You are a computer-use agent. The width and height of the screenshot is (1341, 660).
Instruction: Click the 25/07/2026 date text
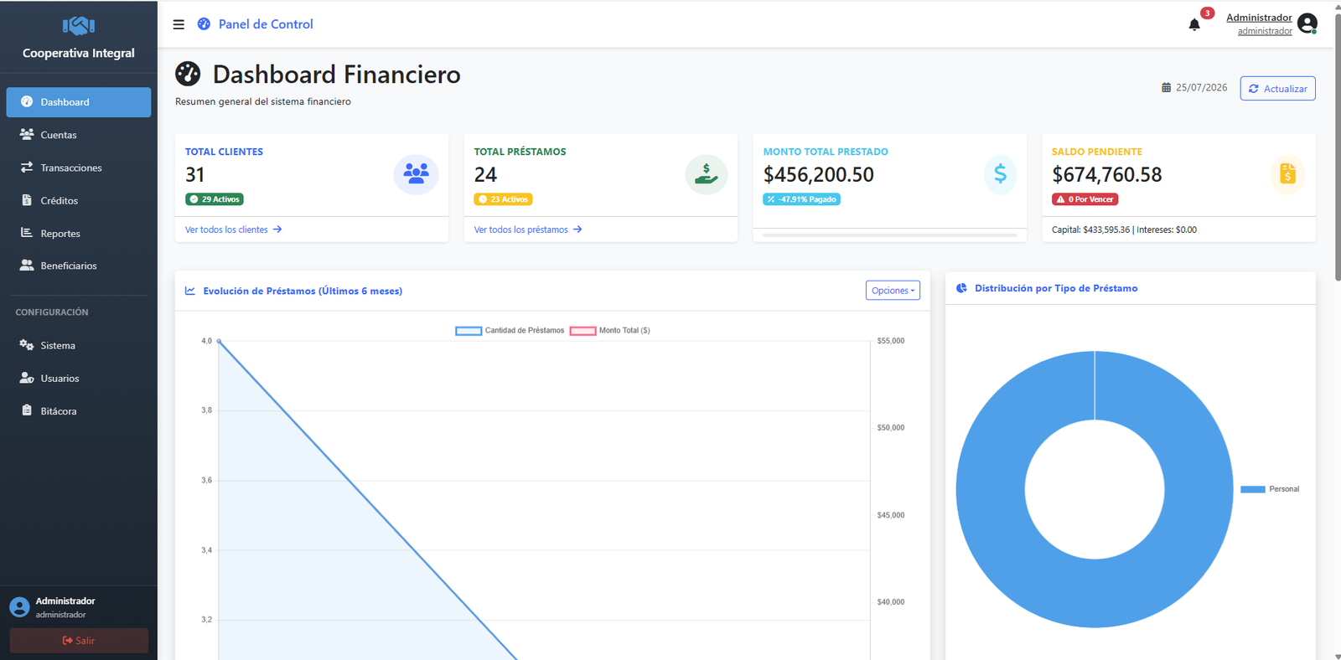[x=1202, y=87]
